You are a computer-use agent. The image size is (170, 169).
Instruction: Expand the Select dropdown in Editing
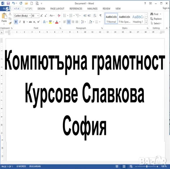(157, 23)
